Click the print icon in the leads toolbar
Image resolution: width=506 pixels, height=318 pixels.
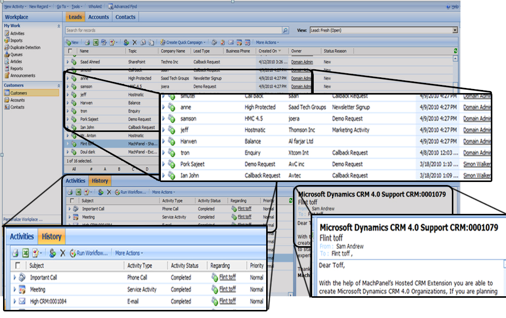tap(88, 42)
